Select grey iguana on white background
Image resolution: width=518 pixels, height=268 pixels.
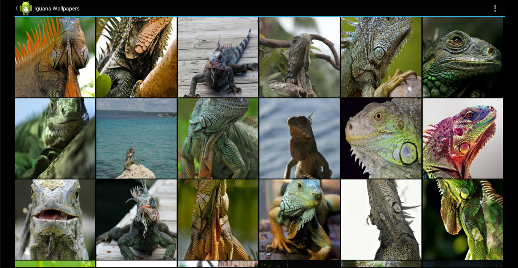[x=381, y=219]
